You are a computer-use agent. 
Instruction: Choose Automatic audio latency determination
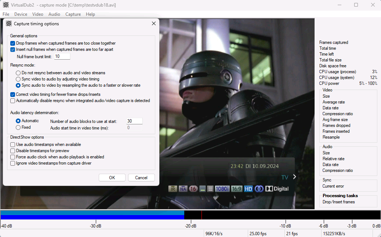point(18,121)
